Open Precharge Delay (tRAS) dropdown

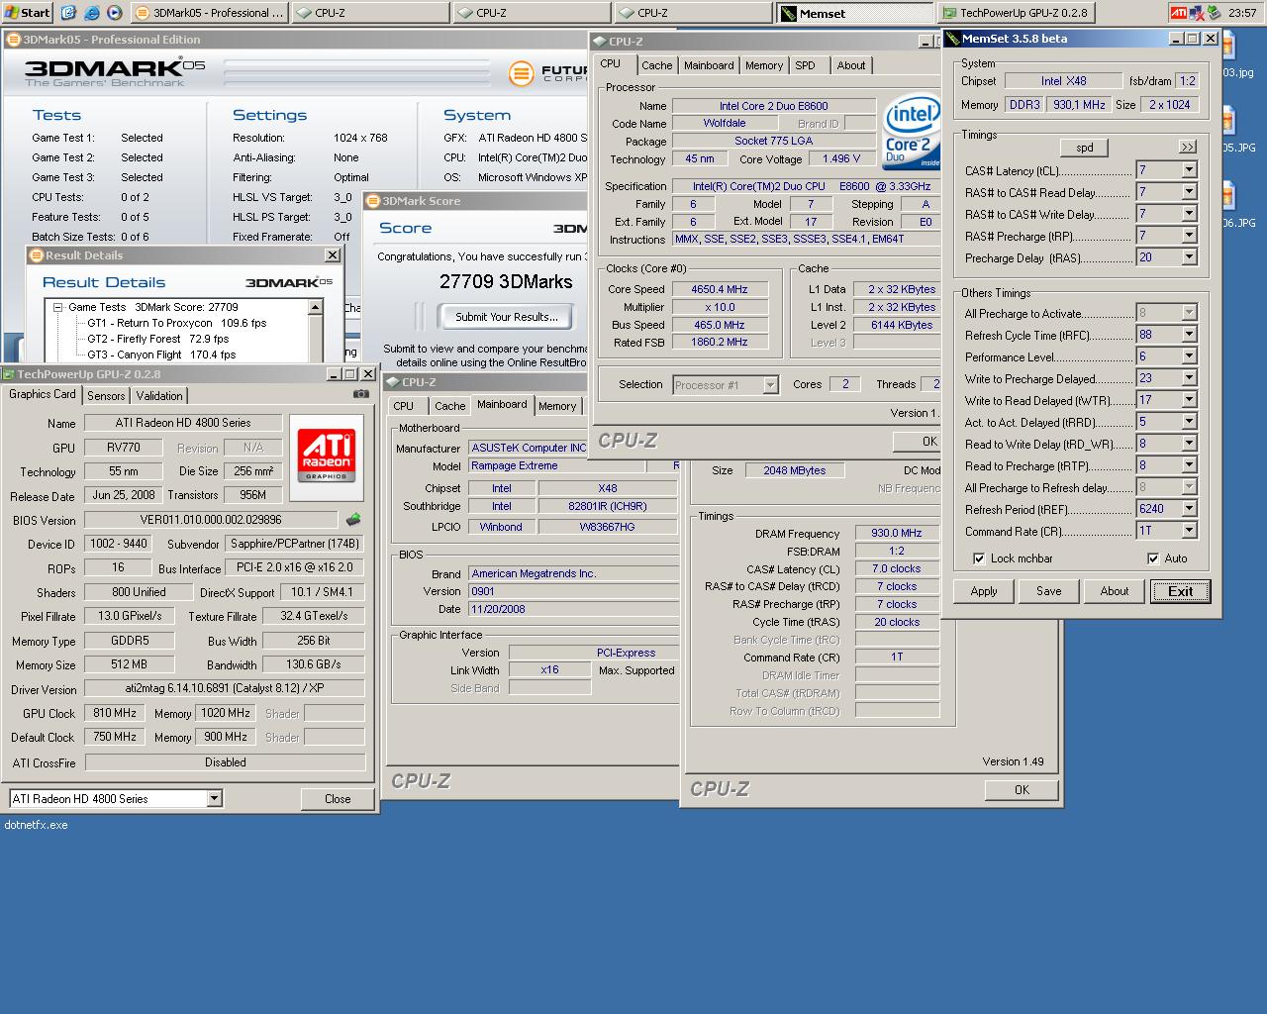click(1189, 257)
